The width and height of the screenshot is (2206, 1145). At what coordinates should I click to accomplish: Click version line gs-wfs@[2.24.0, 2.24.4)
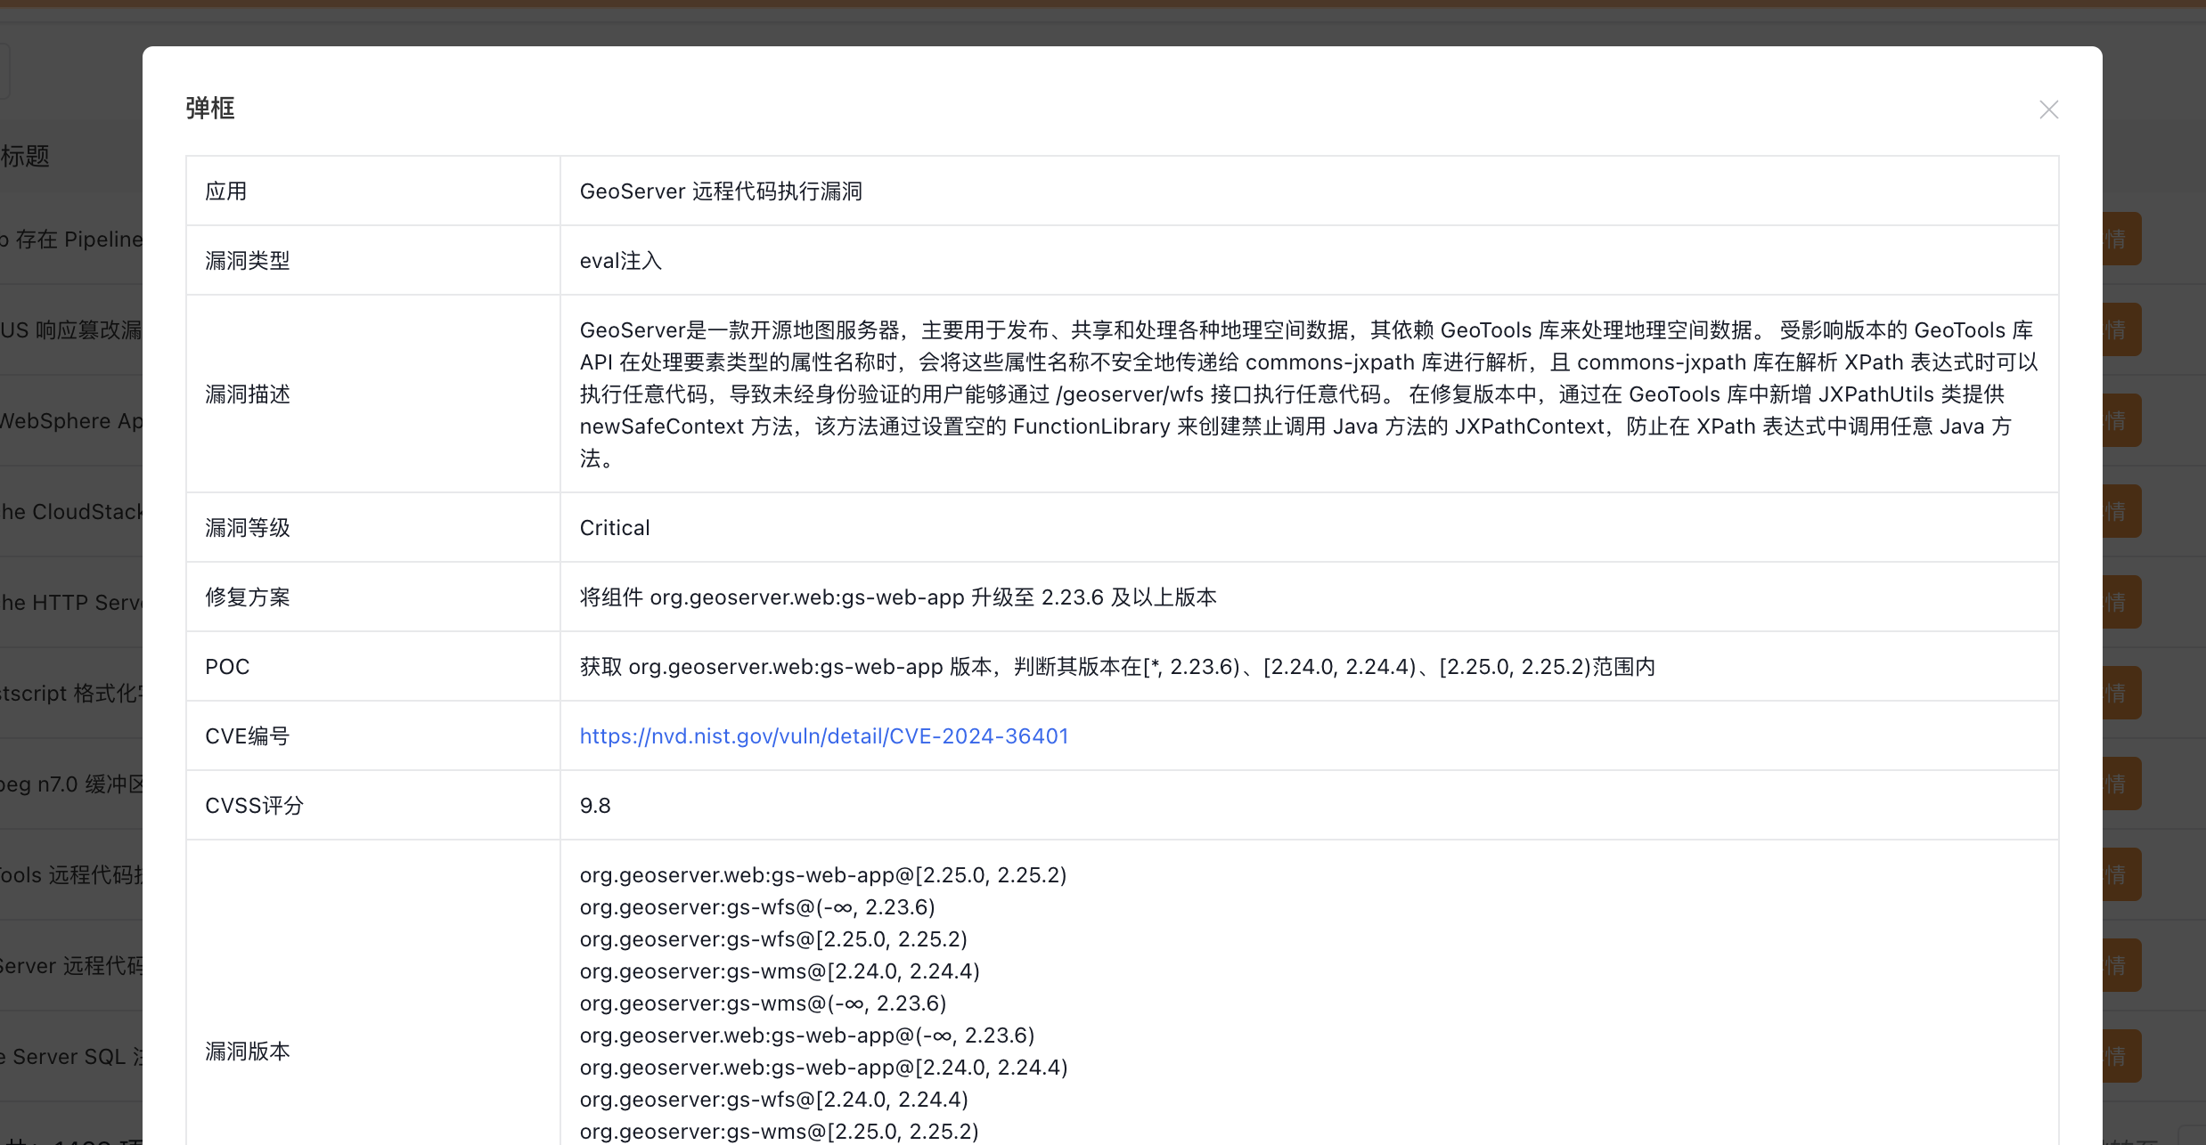pos(774,1100)
